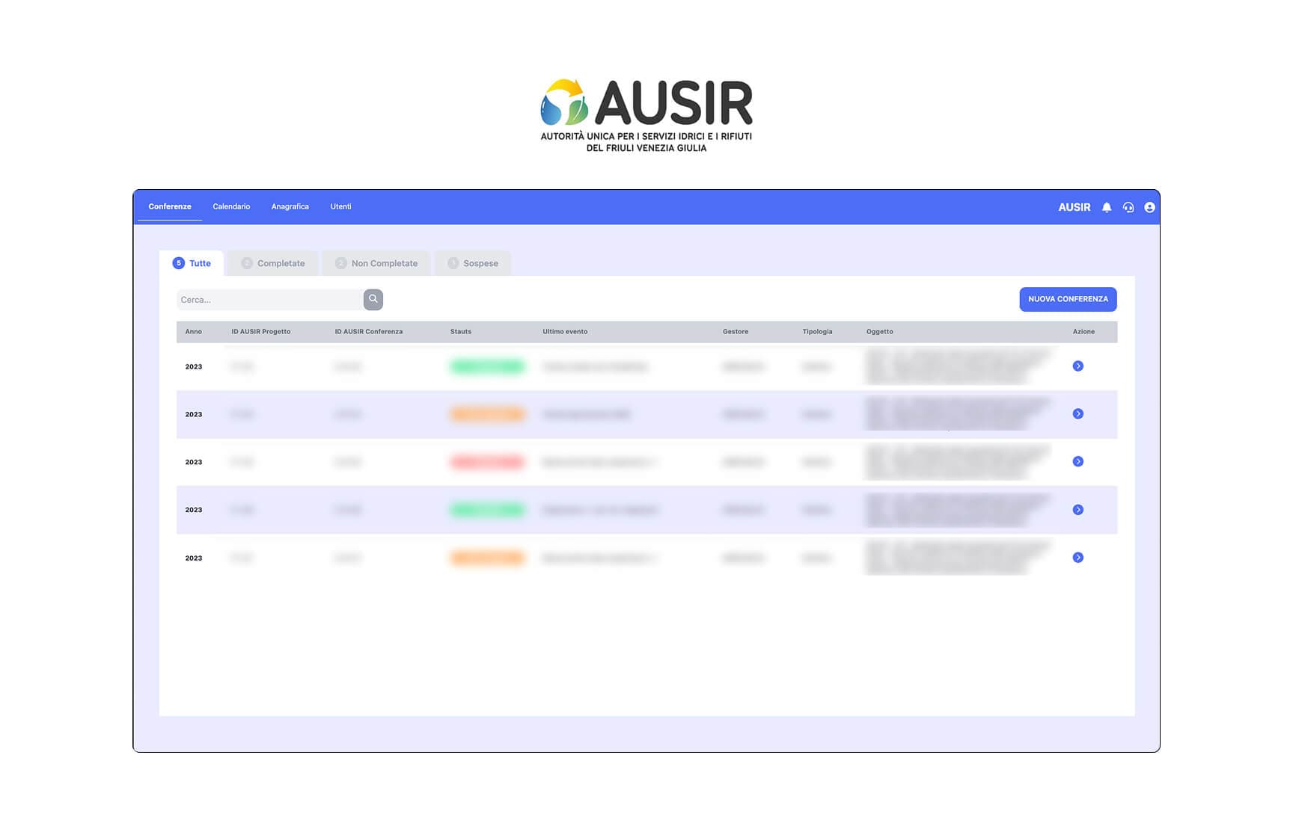The height and width of the screenshot is (835, 1293).
Task: Open fifth row's action arrow
Action: pos(1078,558)
